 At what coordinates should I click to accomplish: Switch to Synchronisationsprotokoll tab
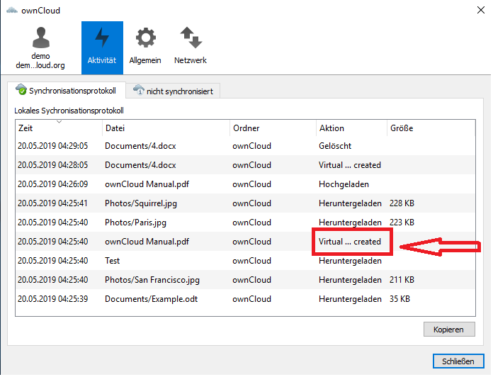click(67, 91)
